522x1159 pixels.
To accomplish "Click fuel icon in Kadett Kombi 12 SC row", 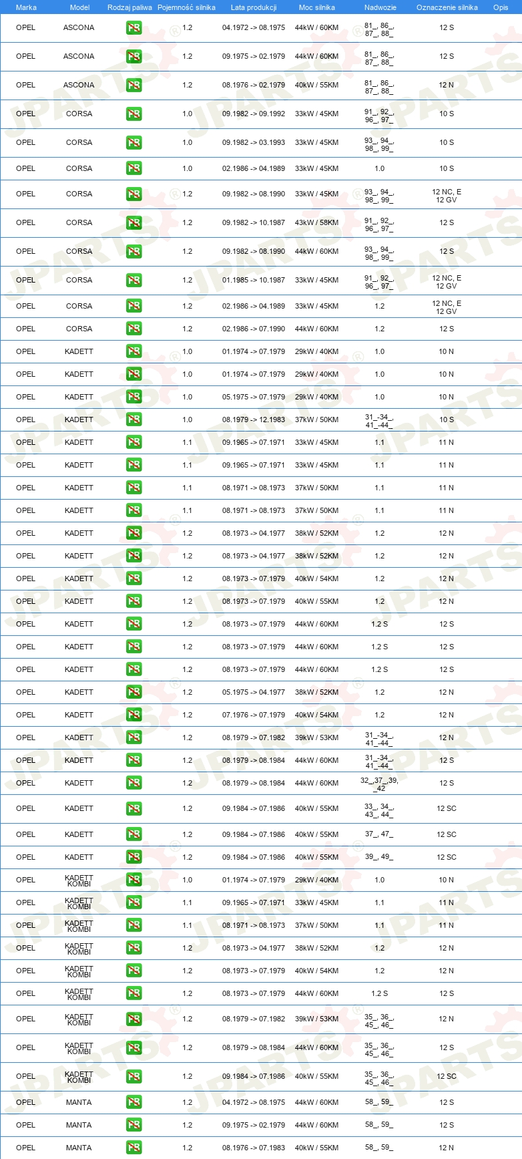I will (134, 1077).
